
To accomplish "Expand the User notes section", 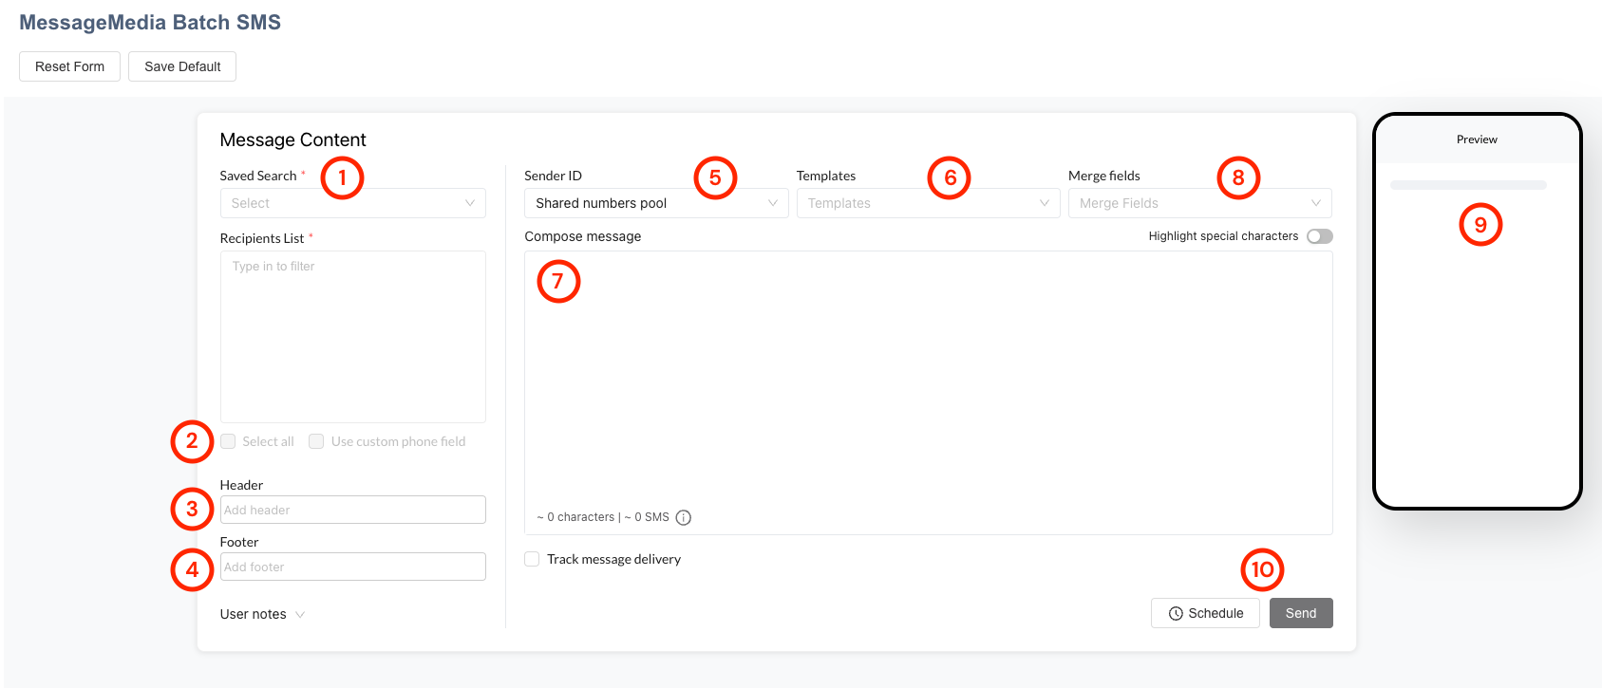I will [x=262, y=614].
